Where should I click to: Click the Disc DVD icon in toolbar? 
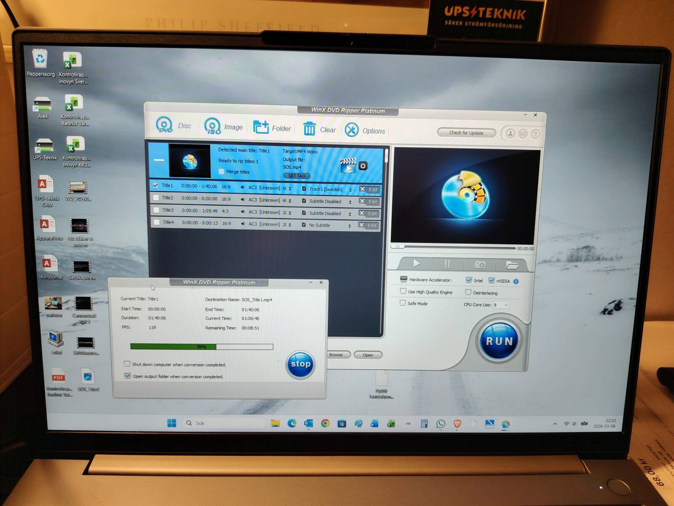point(164,125)
